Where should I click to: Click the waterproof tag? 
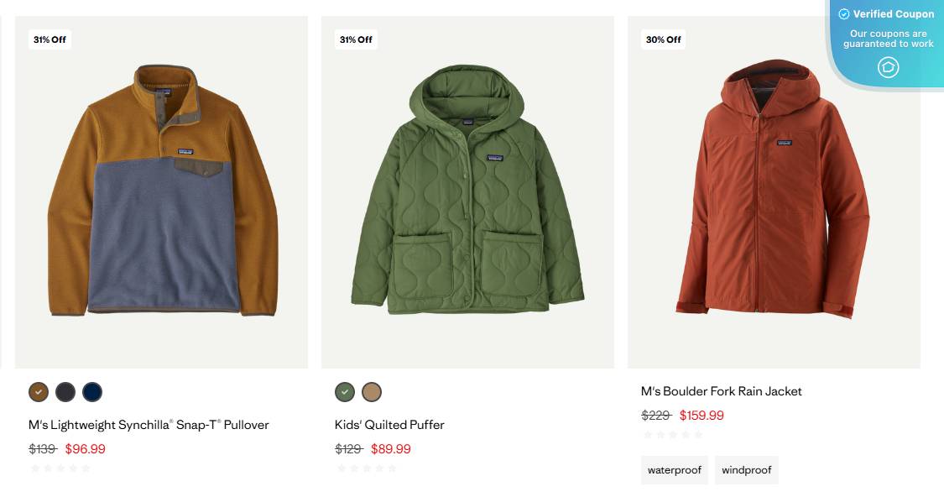point(675,470)
